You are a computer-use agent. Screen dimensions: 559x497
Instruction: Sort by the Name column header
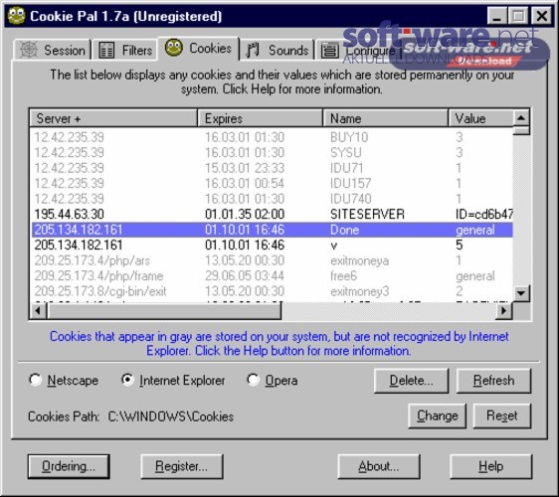385,118
